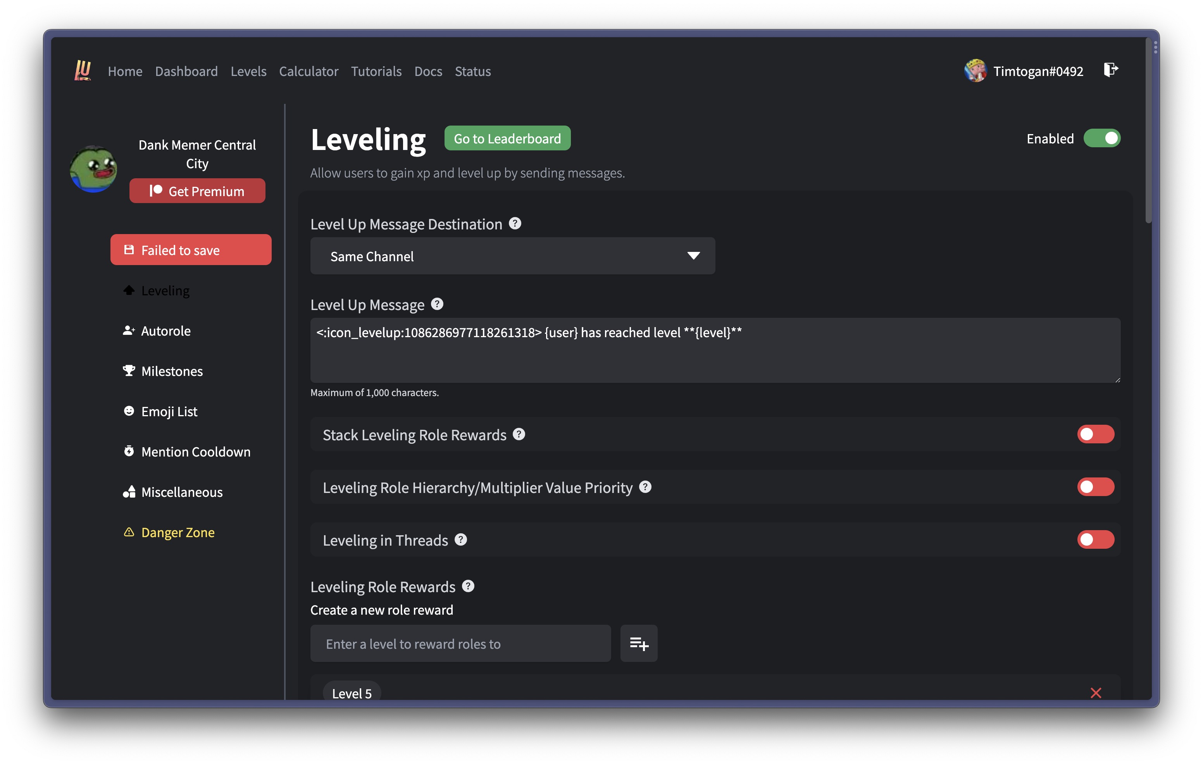1203x765 pixels.
Task: Click the add role reward list icon
Action: pyautogui.click(x=638, y=644)
